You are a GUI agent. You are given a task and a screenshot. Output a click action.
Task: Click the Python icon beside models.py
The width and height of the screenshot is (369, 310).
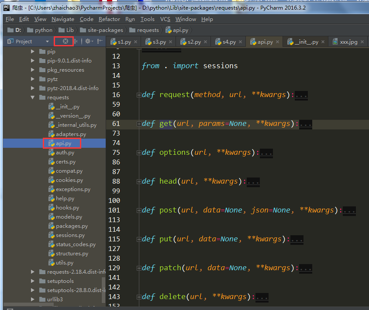pyautogui.click(x=52, y=217)
